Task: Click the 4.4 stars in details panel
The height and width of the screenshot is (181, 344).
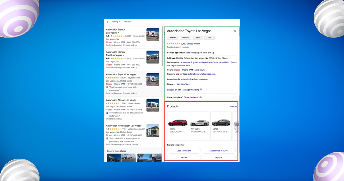Action: click(175, 44)
